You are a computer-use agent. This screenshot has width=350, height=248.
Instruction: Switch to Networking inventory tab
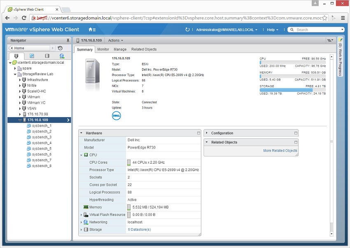coord(62,56)
